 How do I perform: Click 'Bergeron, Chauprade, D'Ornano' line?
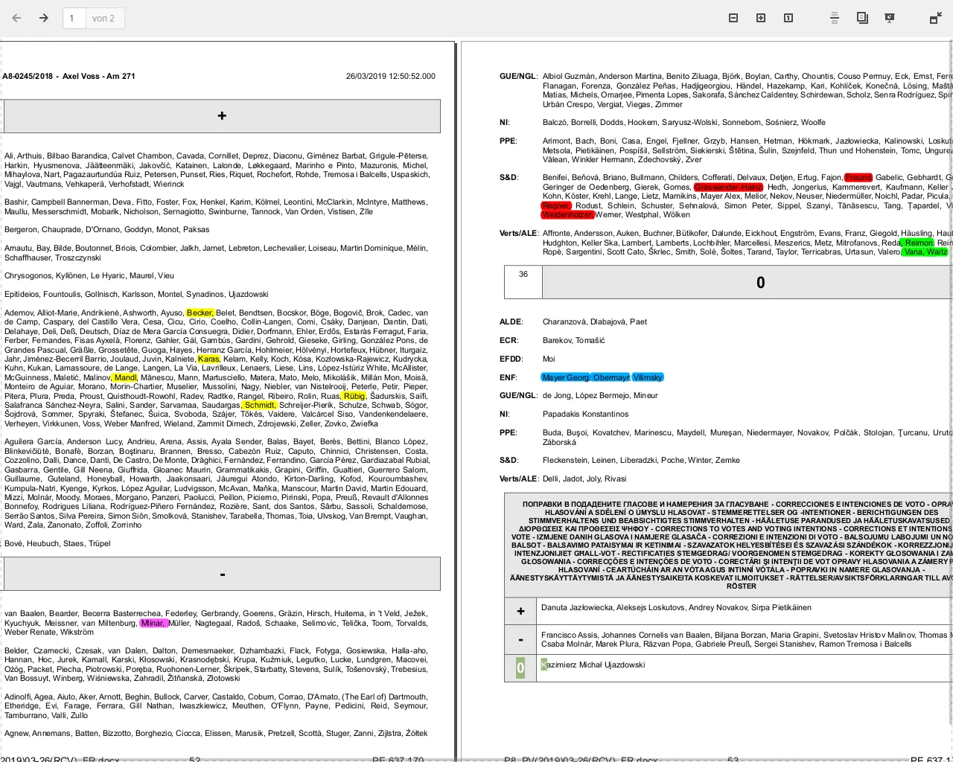click(x=107, y=230)
